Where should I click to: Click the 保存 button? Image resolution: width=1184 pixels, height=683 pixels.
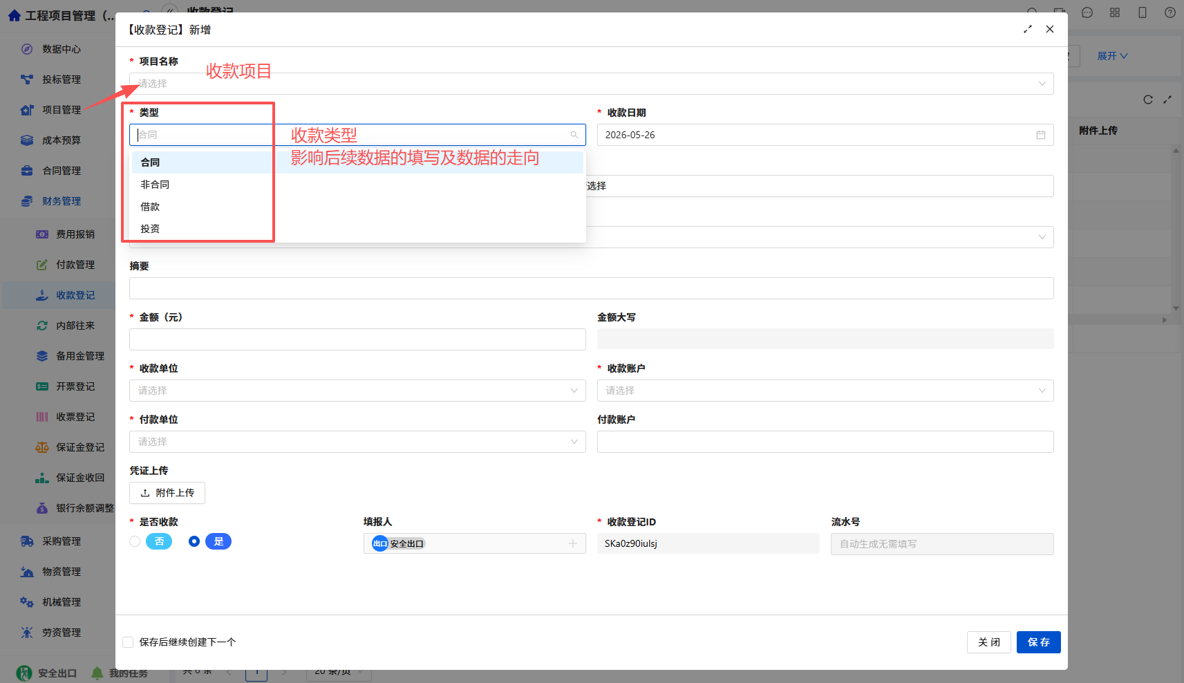point(1038,642)
